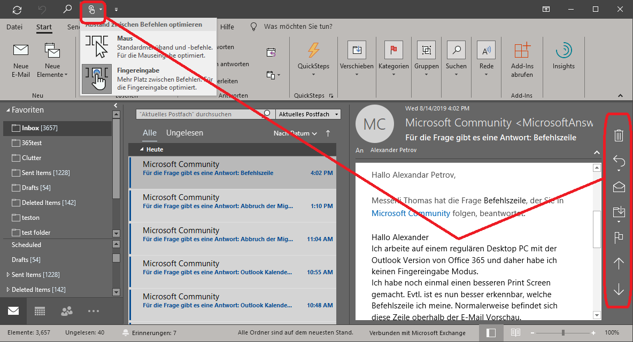Expand Sent Items [1228] in lower folder list
This screenshot has height=342, width=633.
[x=8, y=275]
